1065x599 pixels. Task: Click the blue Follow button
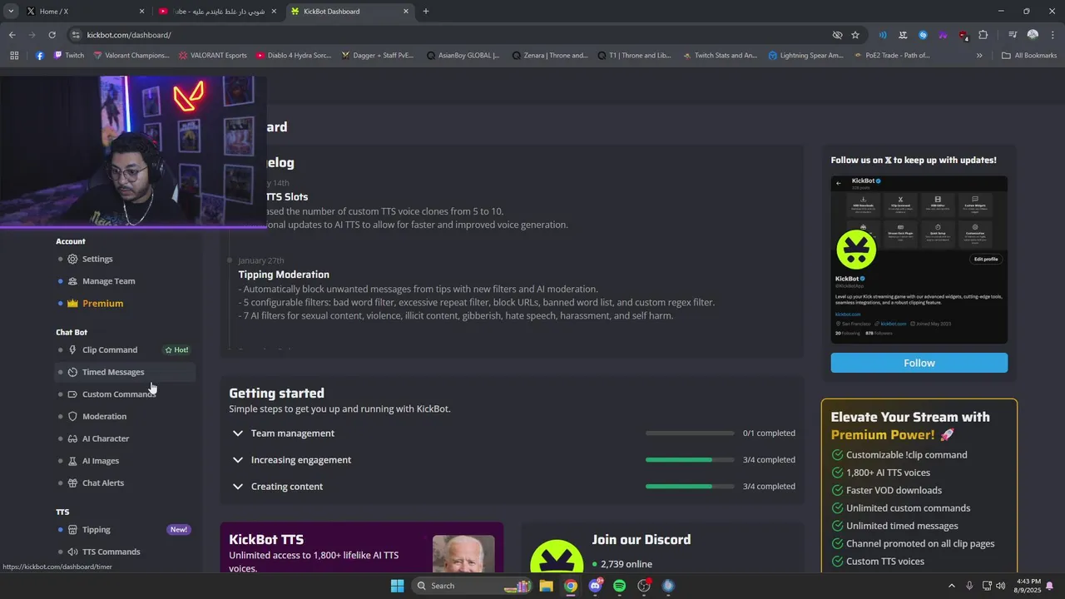[919, 363]
